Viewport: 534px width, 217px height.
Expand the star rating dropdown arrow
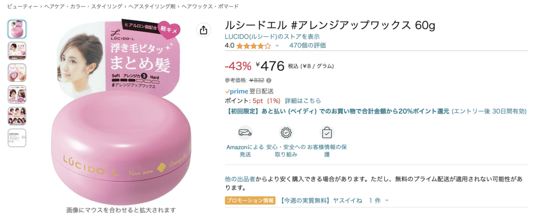277,46
